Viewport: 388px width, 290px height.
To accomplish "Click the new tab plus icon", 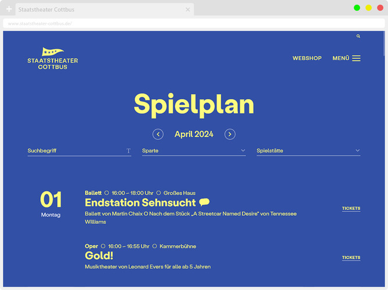I will pyautogui.click(x=9, y=10).
